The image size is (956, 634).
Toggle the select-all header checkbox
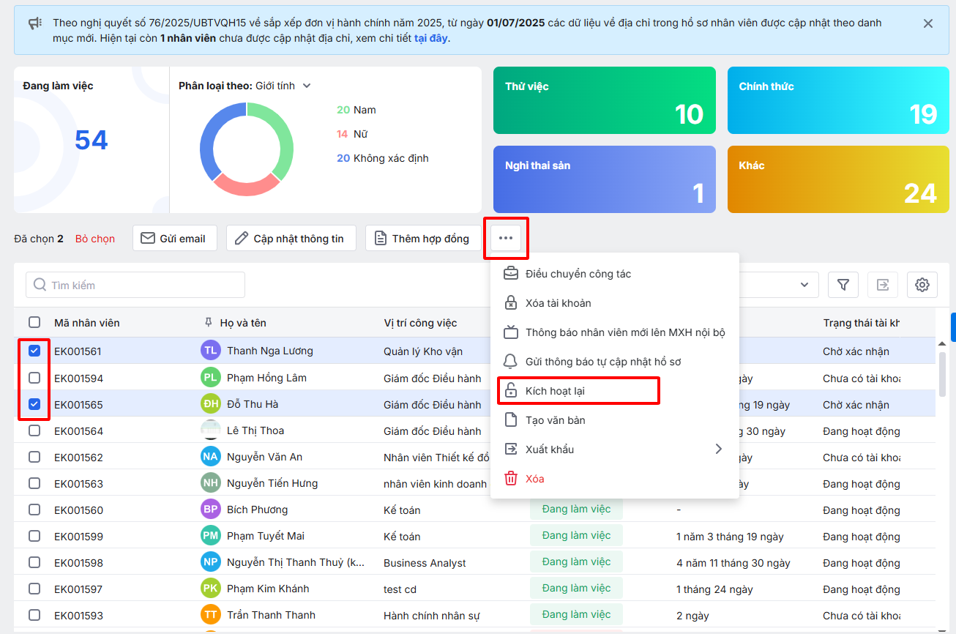point(34,323)
